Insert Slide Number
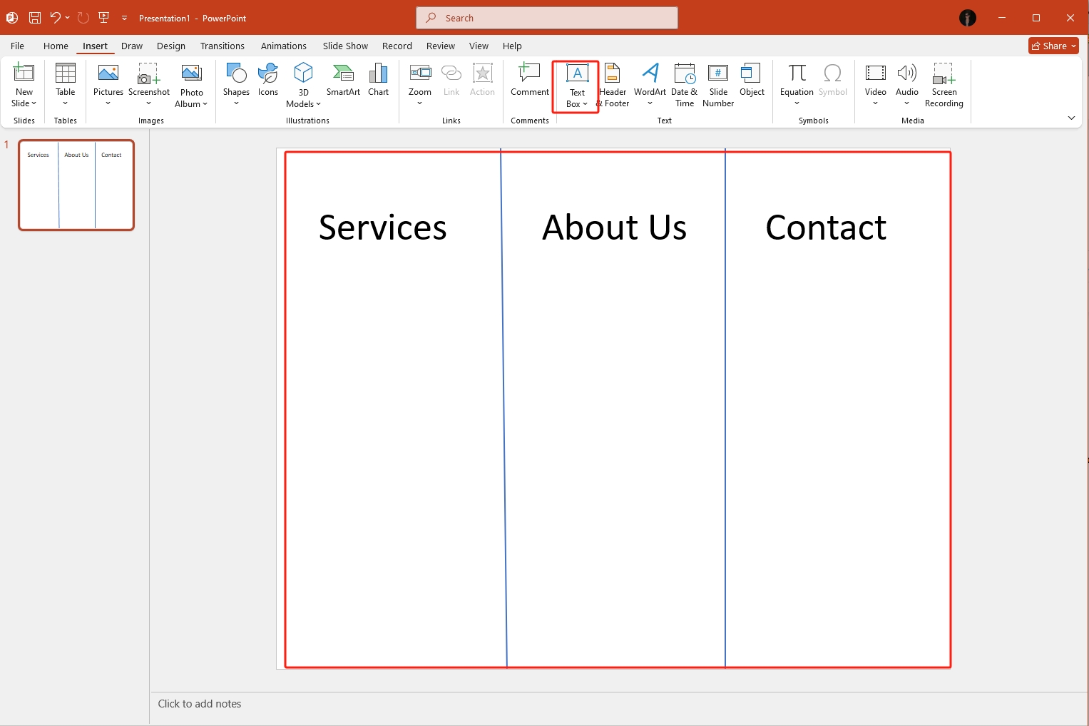The image size is (1089, 726). tap(718, 84)
